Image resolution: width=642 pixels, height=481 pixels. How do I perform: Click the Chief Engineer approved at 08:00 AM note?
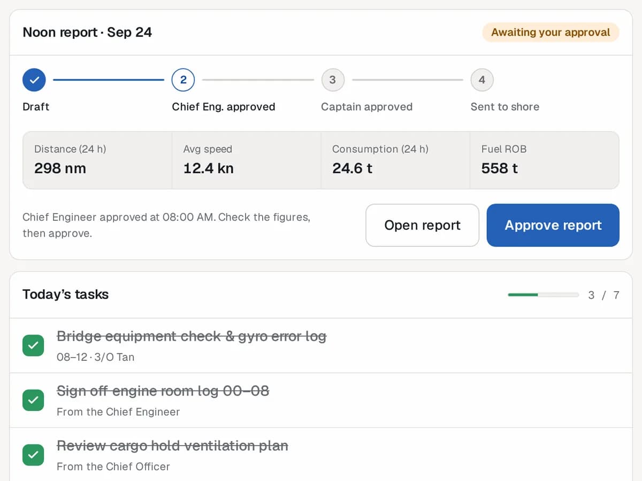(166, 225)
